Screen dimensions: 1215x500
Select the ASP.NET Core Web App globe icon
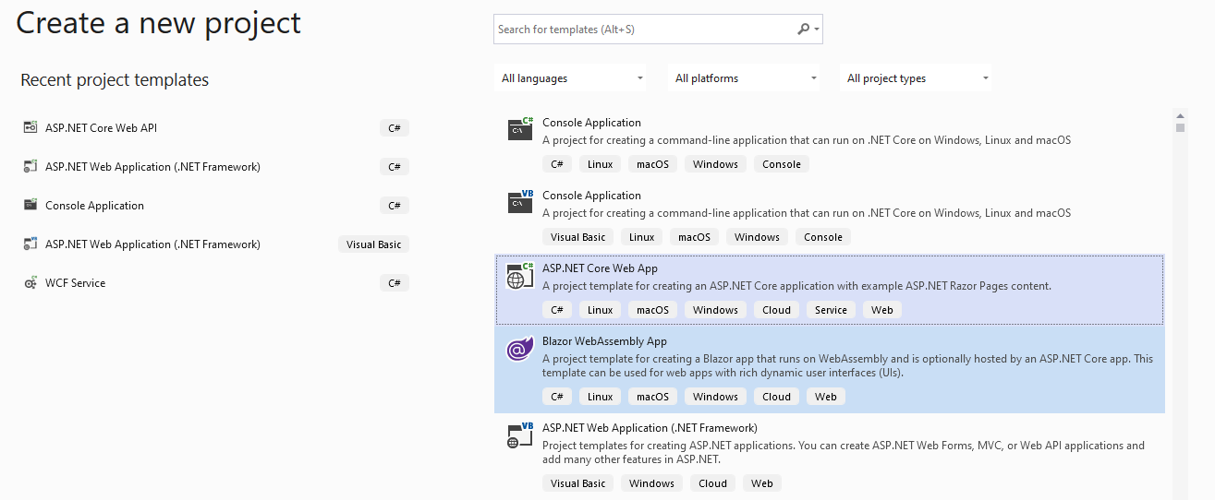coord(520,275)
